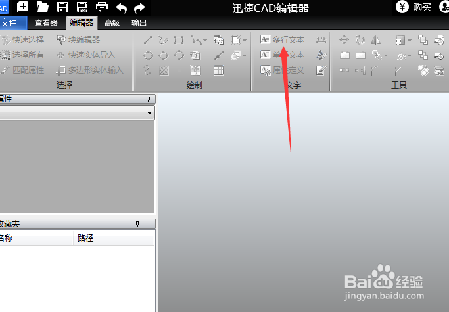
Task: Open the text style A-brush icon
Action: [x=321, y=55]
